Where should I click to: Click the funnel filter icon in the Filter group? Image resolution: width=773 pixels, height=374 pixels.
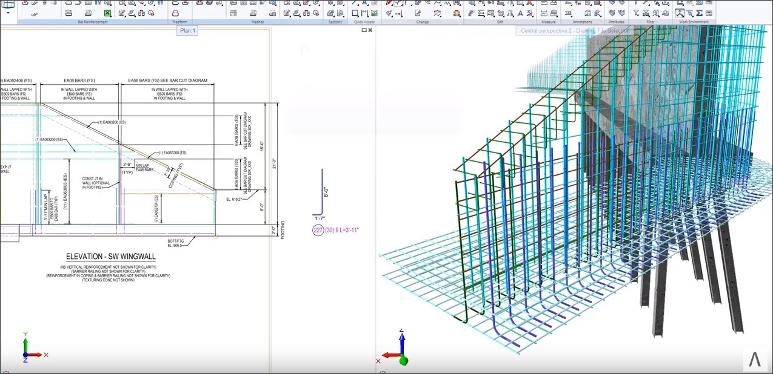click(x=636, y=13)
